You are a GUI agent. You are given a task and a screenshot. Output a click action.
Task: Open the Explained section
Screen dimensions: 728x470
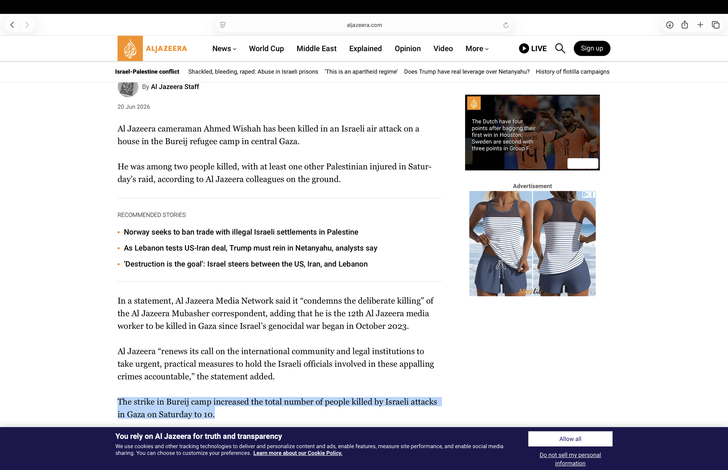[x=365, y=49]
